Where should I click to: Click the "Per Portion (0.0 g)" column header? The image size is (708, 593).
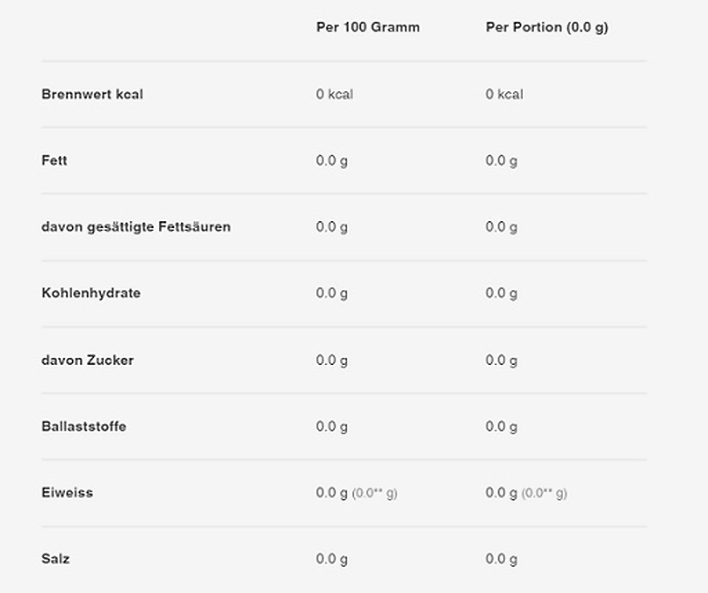(547, 27)
